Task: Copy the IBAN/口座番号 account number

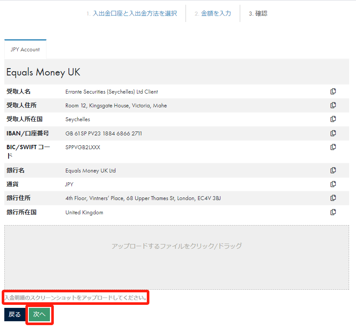Action: click(x=333, y=133)
